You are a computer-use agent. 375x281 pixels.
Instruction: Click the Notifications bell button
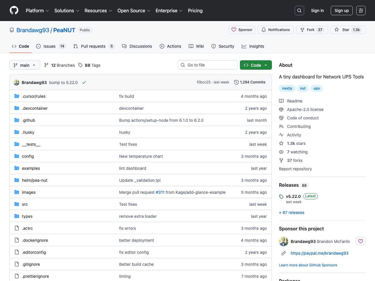(275, 30)
